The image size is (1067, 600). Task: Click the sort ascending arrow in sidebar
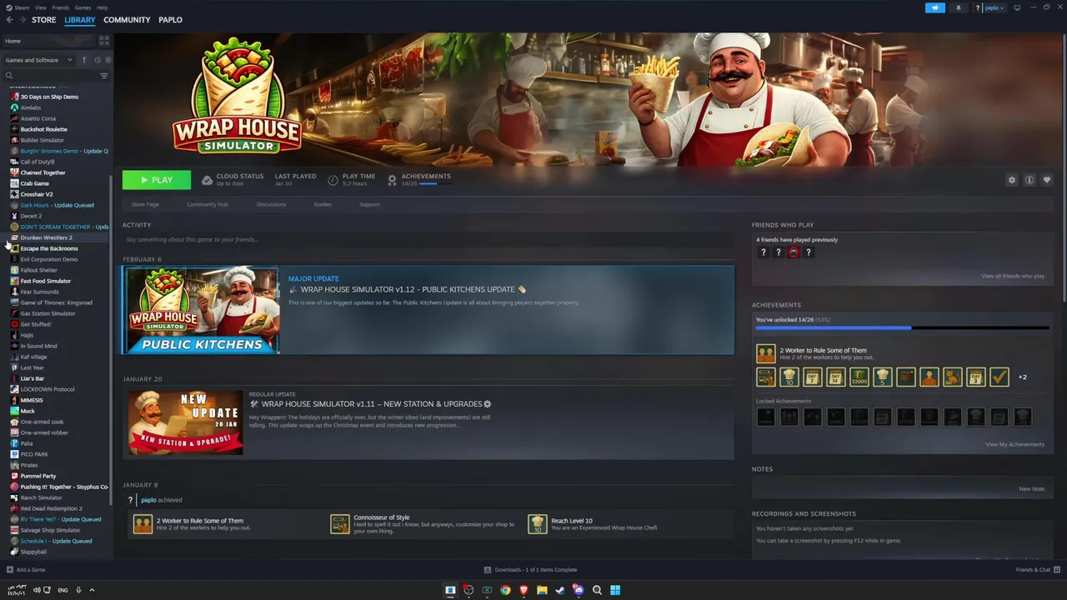pos(83,60)
